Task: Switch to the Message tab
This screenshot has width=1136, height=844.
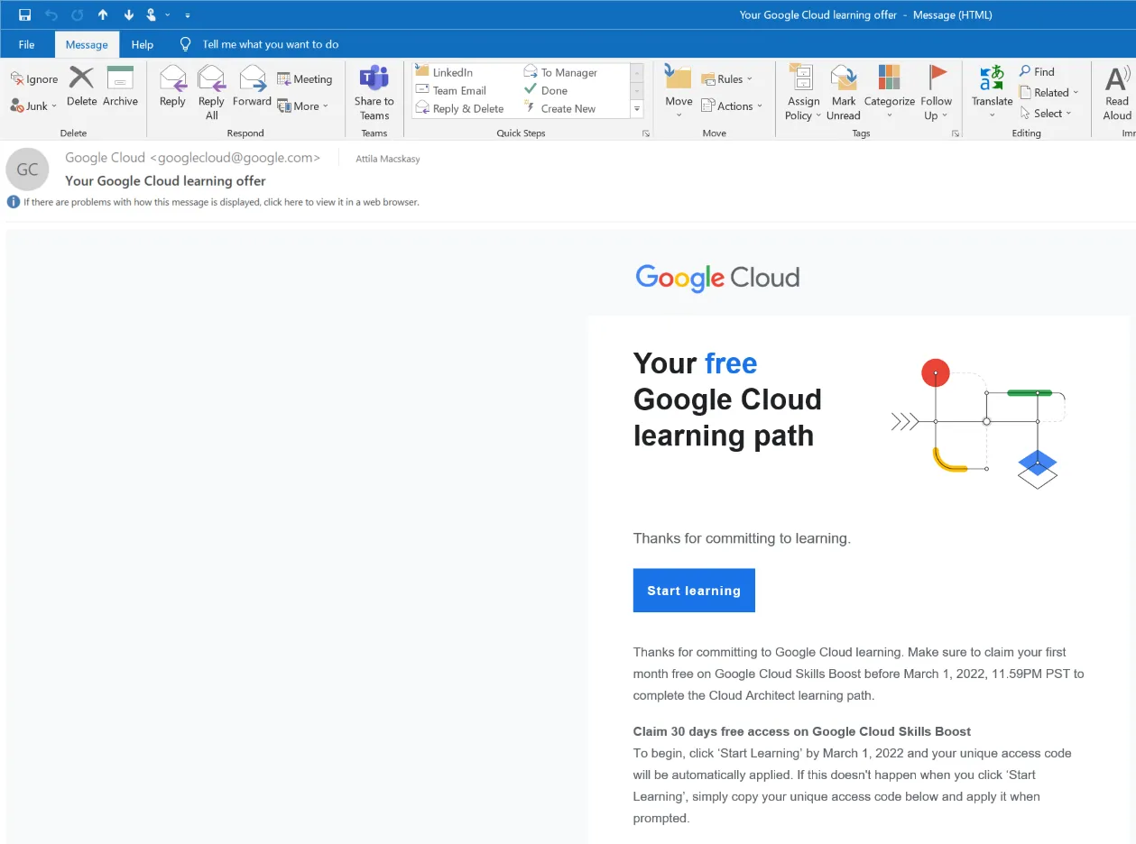Action: pos(87,44)
